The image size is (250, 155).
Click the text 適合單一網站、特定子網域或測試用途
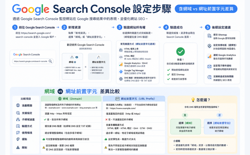(125, 133)
